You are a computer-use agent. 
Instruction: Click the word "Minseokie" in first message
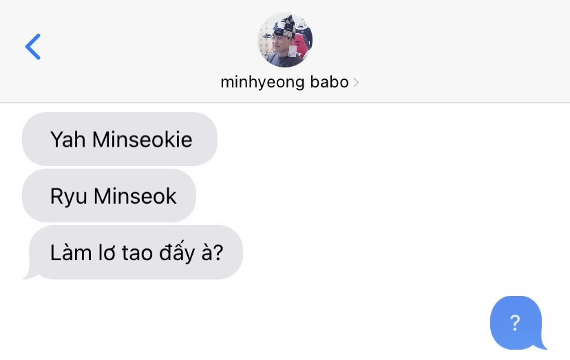(x=142, y=140)
